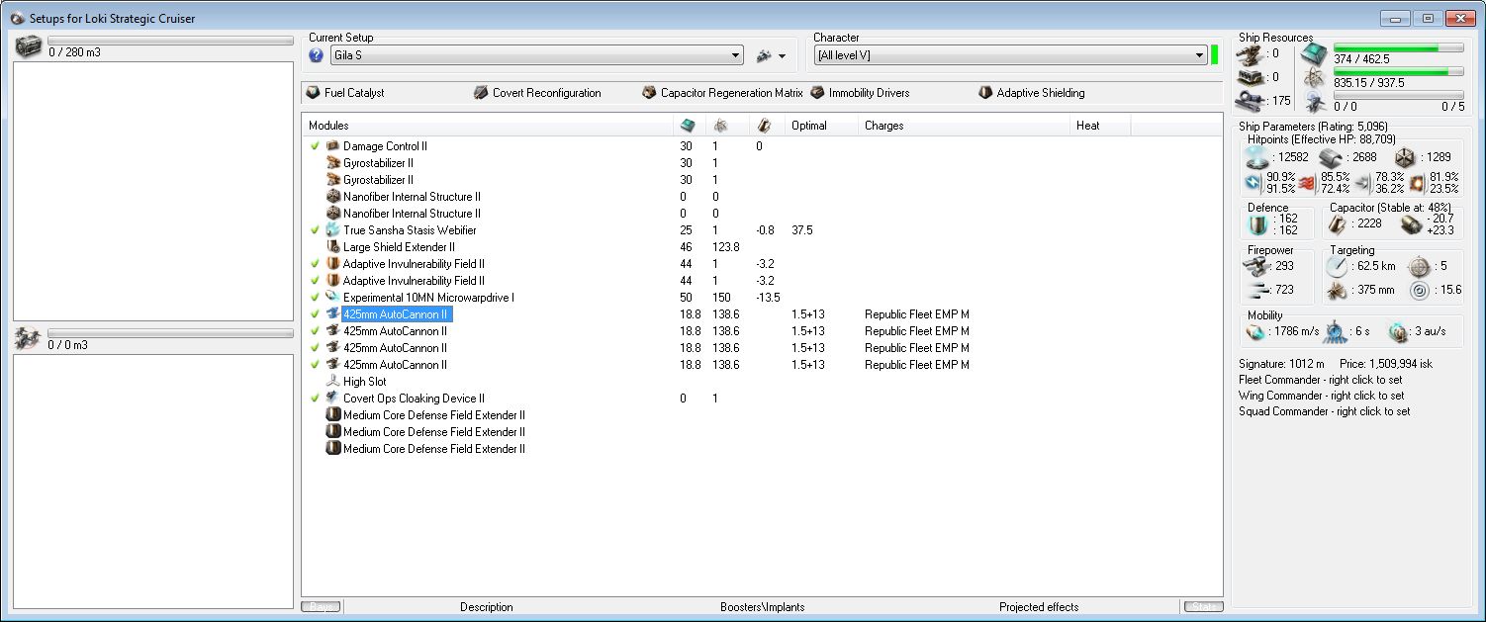1486x622 pixels.
Task: Click the powergrid usage bar above 835.15 / 937.5
Action: coord(1399,71)
